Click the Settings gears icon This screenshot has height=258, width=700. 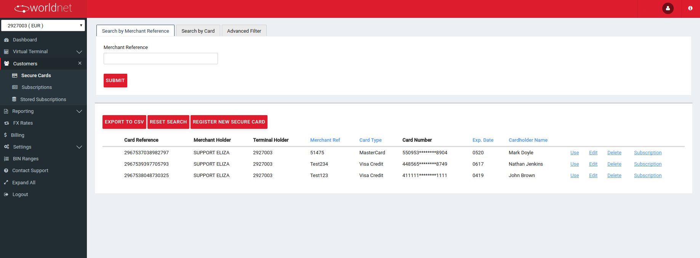coord(6,147)
